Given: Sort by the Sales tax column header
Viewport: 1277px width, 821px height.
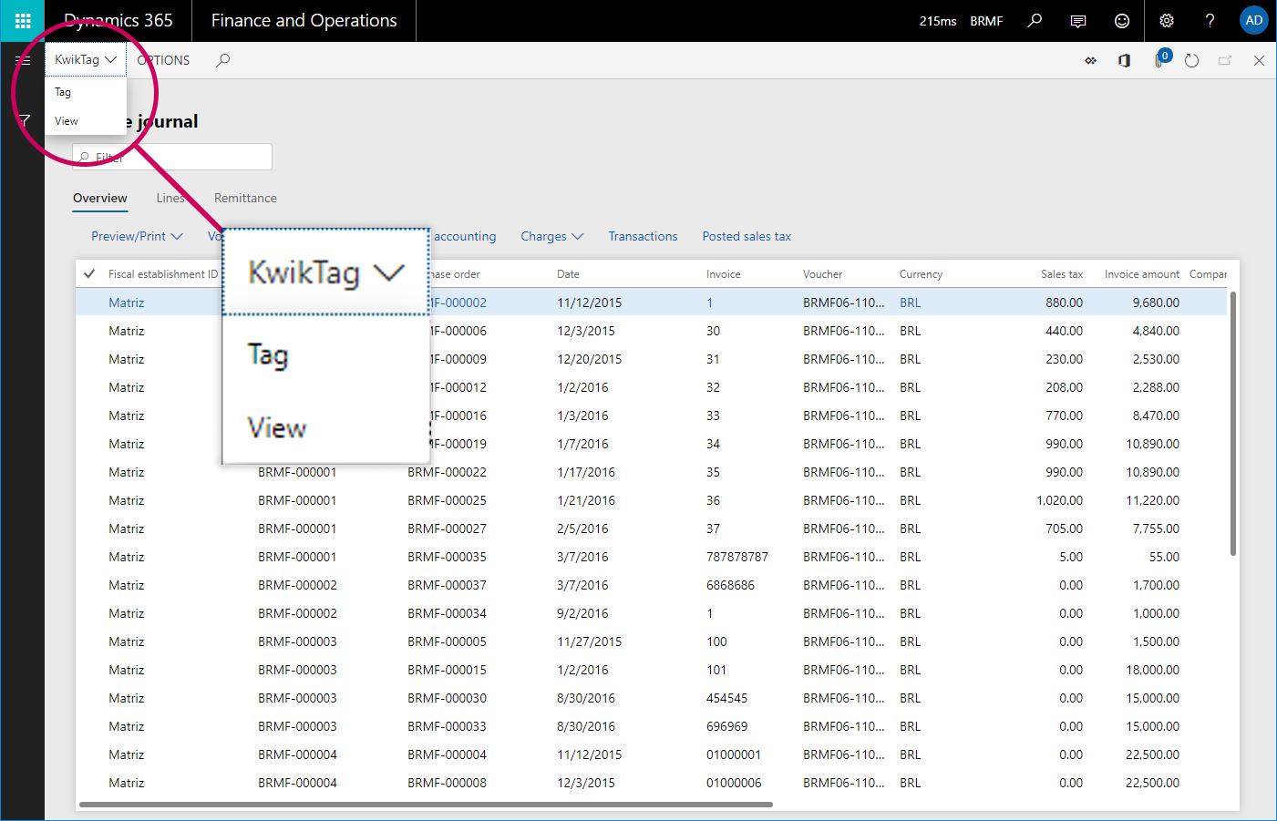Looking at the screenshot, I should pos(1062,273).
